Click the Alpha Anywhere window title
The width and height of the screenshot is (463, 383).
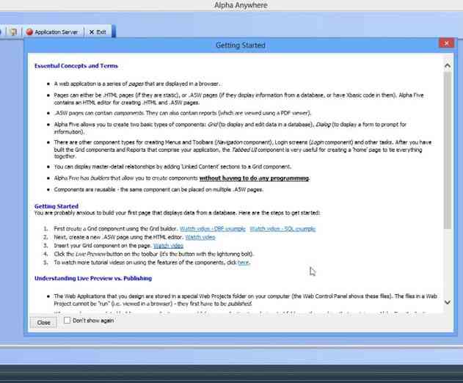click(x=241, y=5)
